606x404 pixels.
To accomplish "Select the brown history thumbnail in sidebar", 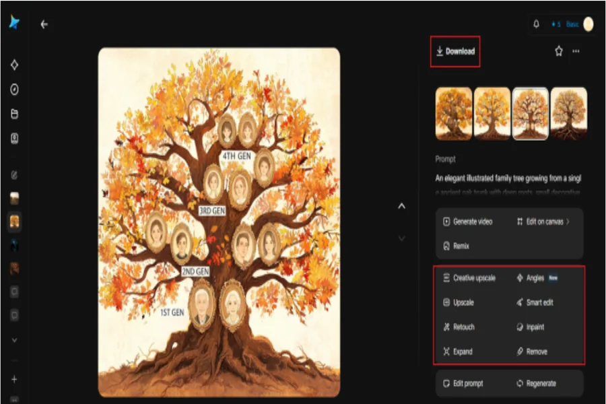I will click(15, 268).
